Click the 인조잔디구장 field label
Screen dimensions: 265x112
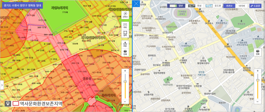coord(172,27)
